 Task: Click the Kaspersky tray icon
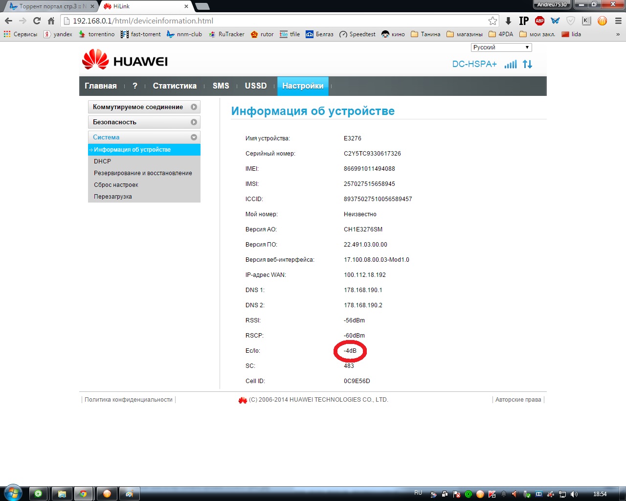[492, 494]
